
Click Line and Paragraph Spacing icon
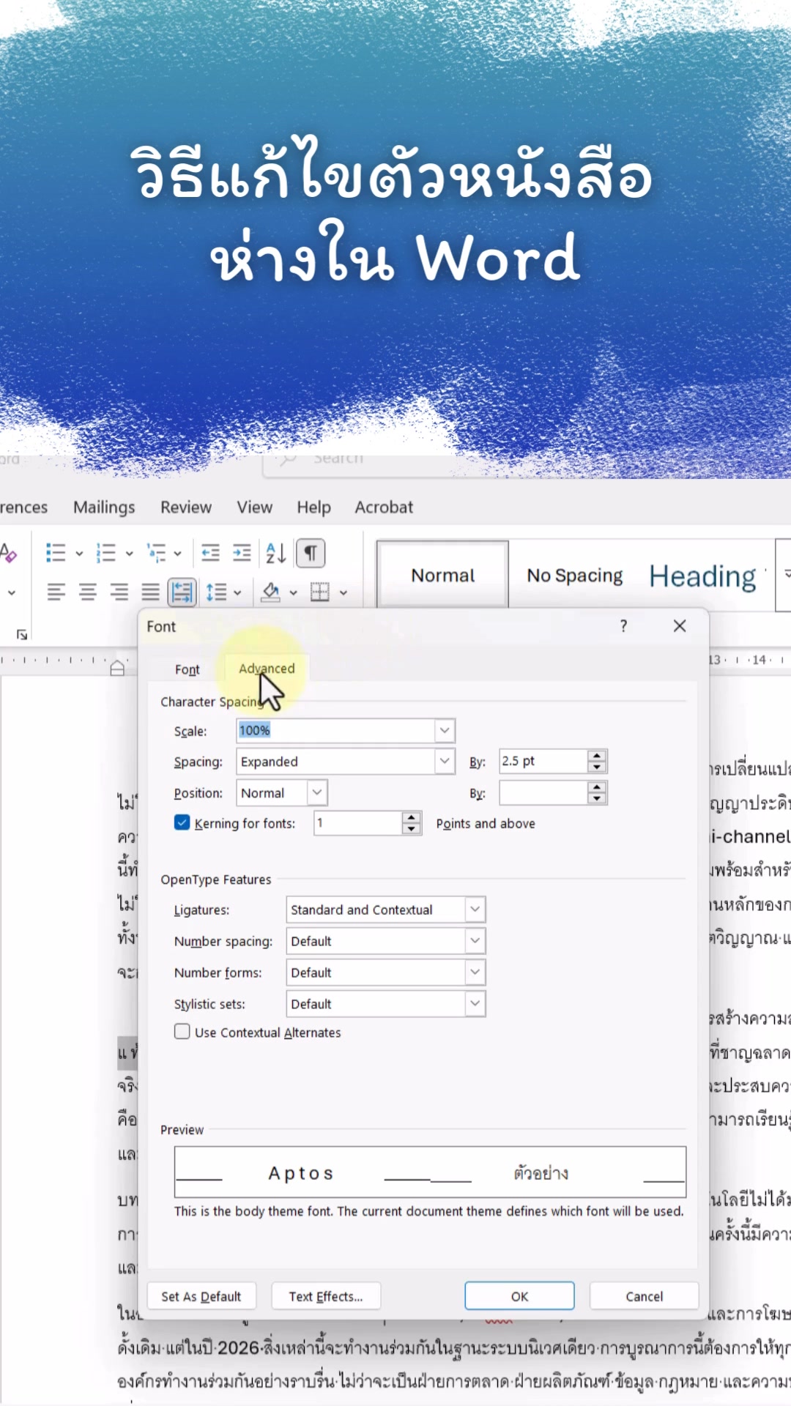pyautogui.click(x=216, y=592)
